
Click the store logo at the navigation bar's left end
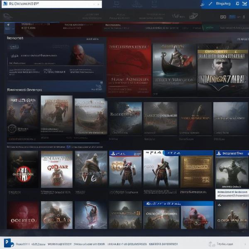(x=7, y=16)
